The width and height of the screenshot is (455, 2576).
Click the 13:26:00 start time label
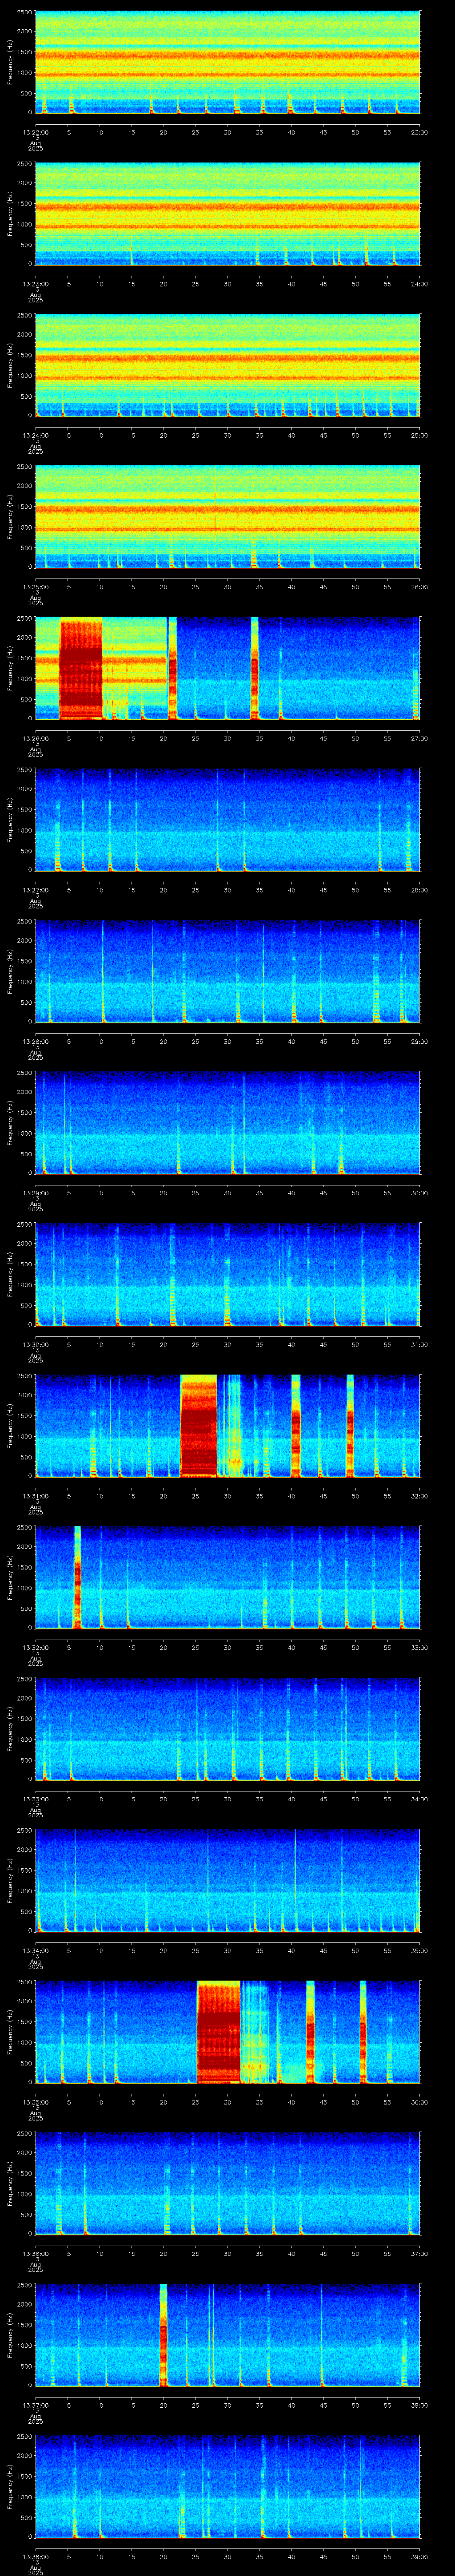click(x=35, y=739)
